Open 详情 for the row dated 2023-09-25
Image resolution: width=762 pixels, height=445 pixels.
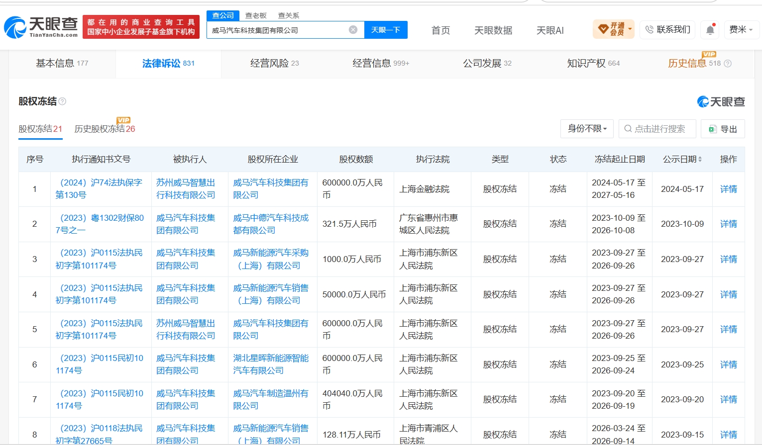tap(729, 365)
